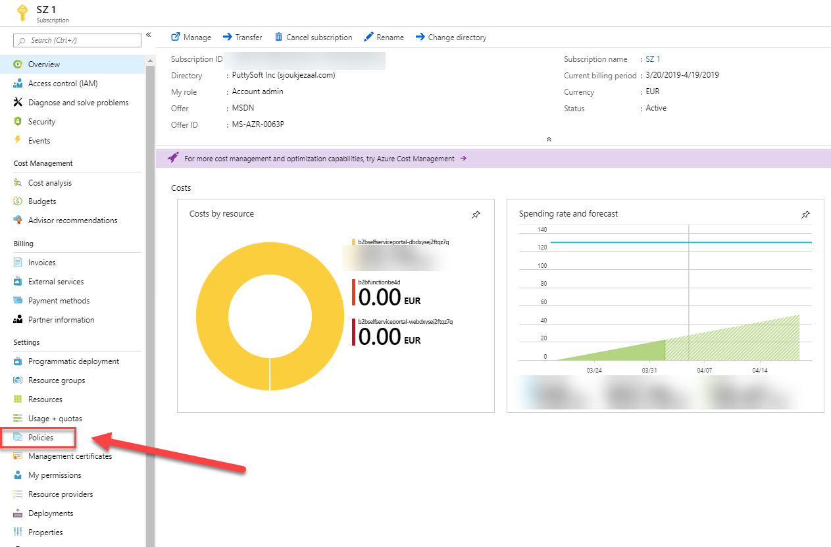
Task: Click the MS-AZR-0063P offer ID value
Action: pyautogui.click(x=259, y=124)
